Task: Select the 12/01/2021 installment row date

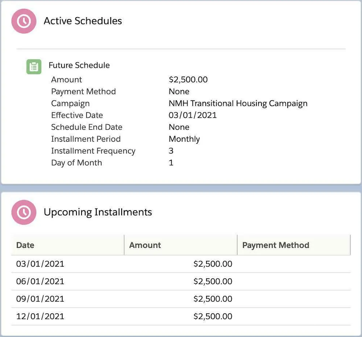Action: 40,316
